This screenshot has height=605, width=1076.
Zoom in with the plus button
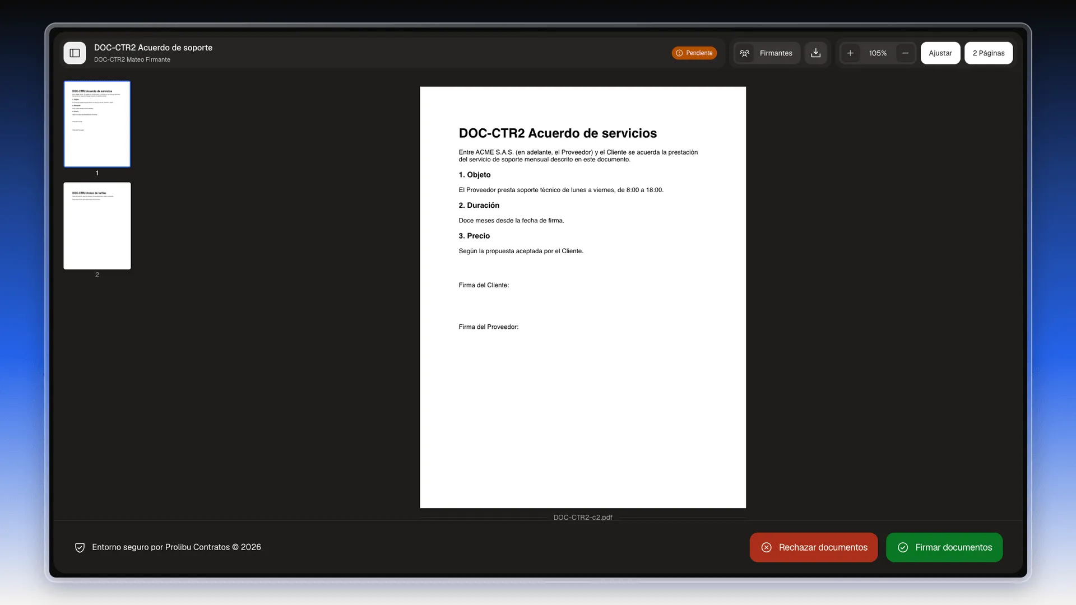[850, 53]
